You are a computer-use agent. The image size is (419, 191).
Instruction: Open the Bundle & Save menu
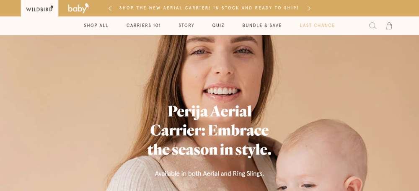[262, 26]
